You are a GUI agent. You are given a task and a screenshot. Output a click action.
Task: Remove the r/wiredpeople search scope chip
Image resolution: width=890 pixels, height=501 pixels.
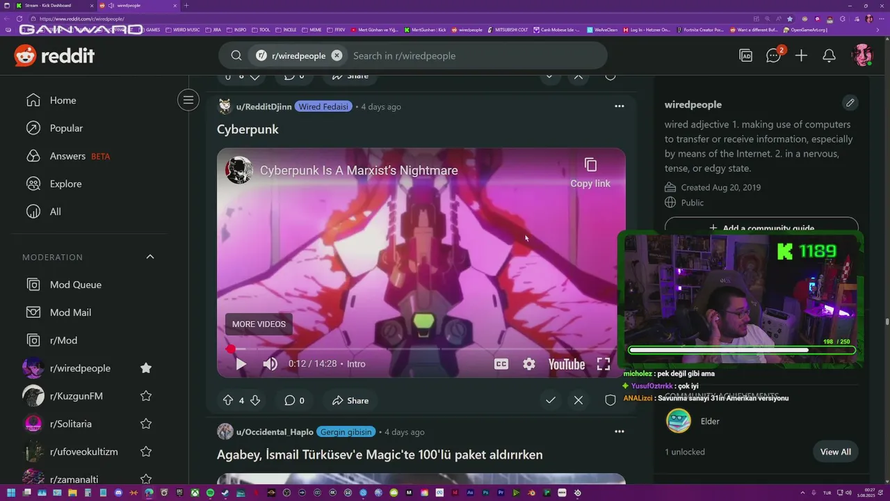point(337,56)
